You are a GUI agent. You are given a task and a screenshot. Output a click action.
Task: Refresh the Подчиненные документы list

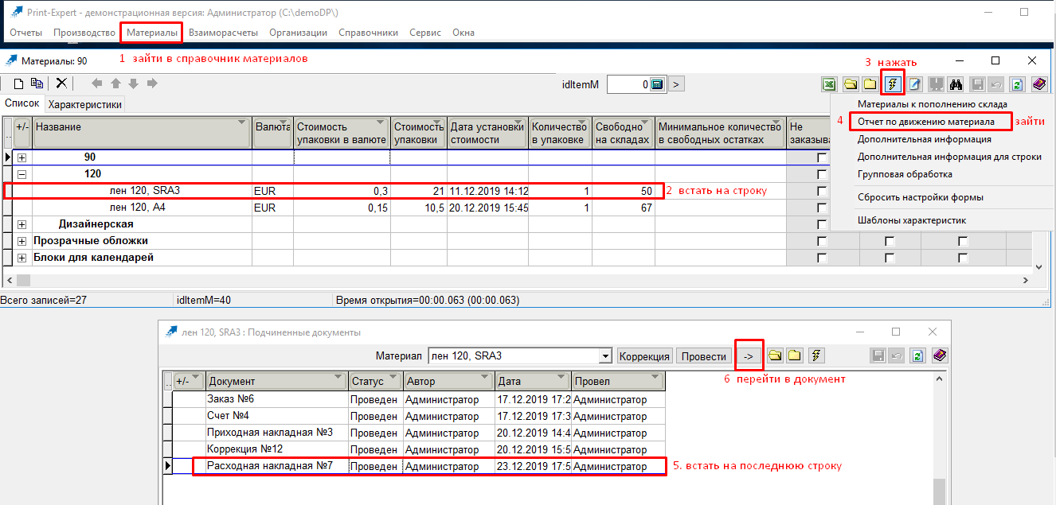[918, 356]
